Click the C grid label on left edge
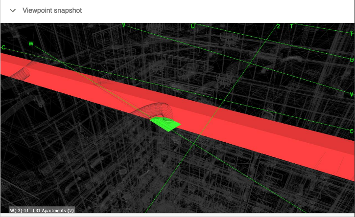Image resolution: width=355 pixels, height=217 pixels. [3, 48]
